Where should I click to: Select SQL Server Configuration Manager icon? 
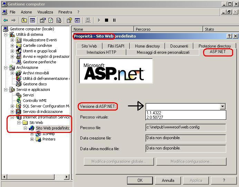tap(19, 106)
